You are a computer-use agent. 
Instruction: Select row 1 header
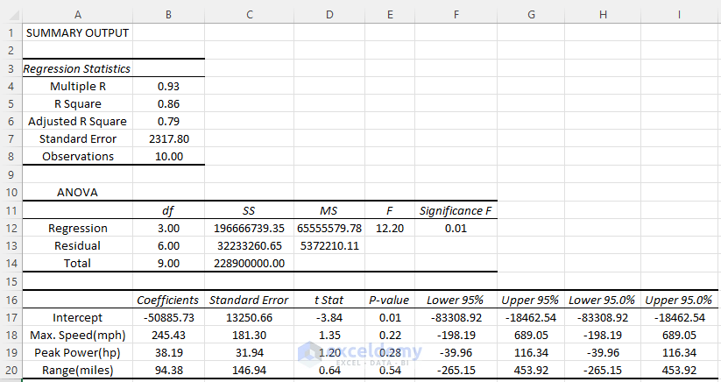(11, 33)
